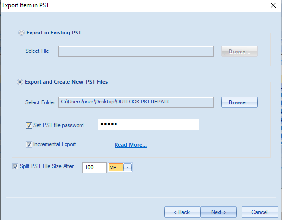Screen dimensions: 282x220
Task: Toggle the Incremental Export checkbox
Action: (x=29, y=144)
